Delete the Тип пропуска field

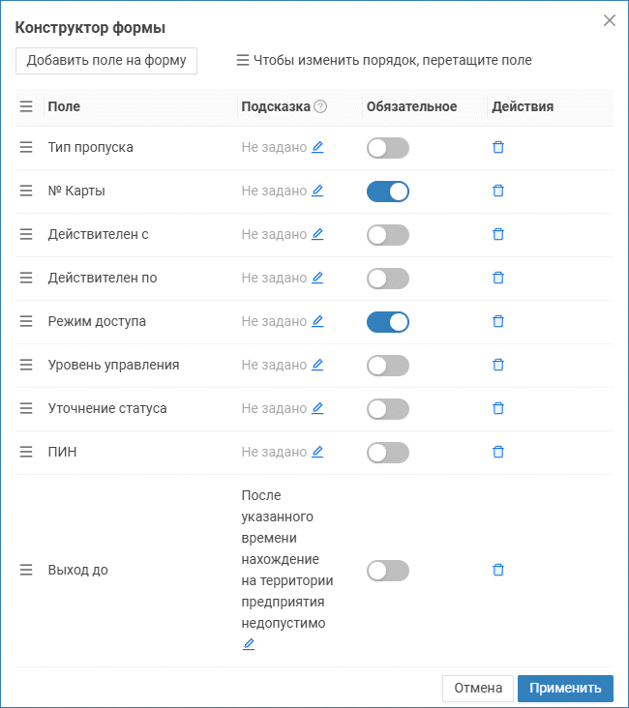pyautogui.click(x=498, y=148)
